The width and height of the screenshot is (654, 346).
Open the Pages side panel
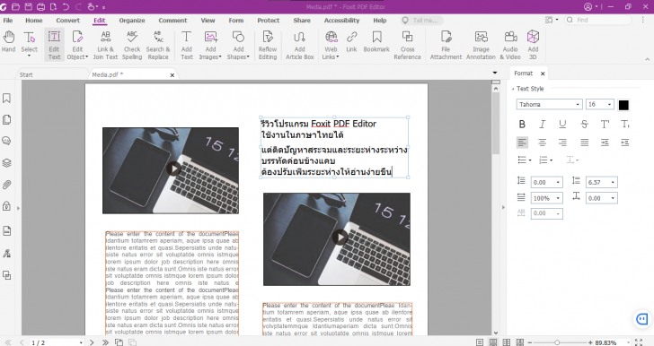[x=6, y=120]
